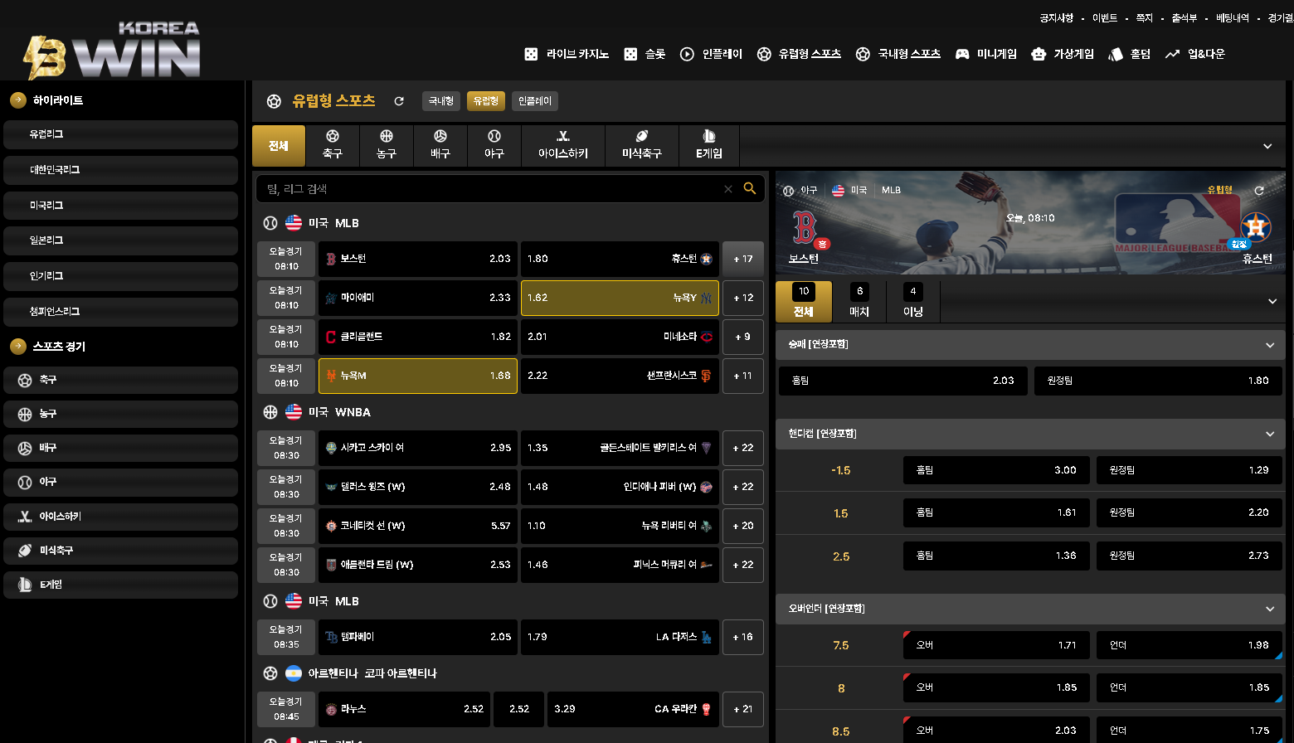The height and width of the screenshot is (743, 1294).
Task: Switch to 국내형 mode button
Action: 441,101
